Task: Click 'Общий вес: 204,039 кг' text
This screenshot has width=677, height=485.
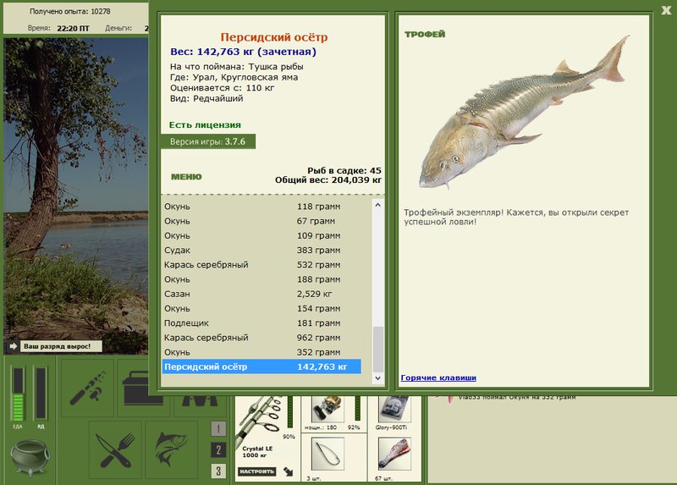Action: (x=328, y=179)
